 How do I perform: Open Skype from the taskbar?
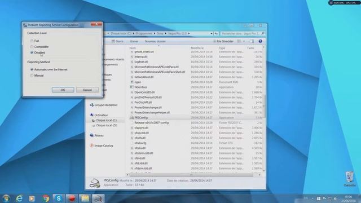(x=59, y=198)
